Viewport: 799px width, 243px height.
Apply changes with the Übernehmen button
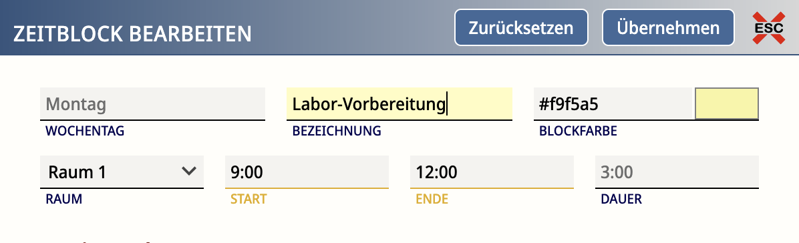[668, 27]
